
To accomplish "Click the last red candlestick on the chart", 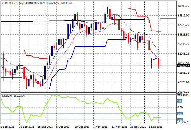I will [x=159, y=62].
